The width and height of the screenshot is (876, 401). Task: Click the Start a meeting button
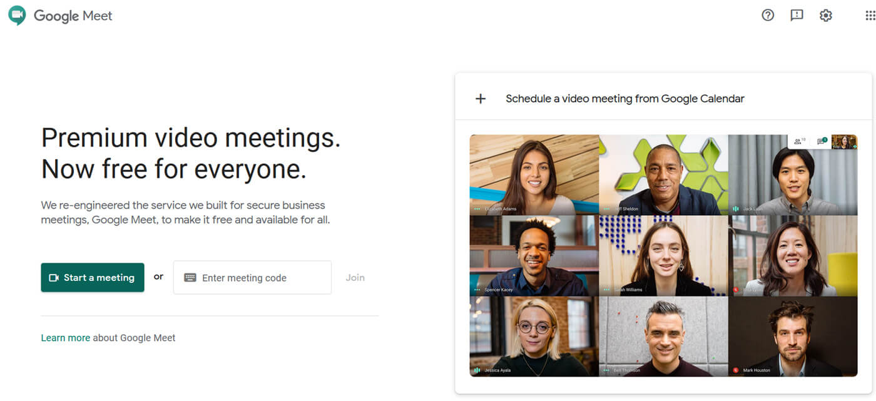pyautogui.click(x=93, y=278)
